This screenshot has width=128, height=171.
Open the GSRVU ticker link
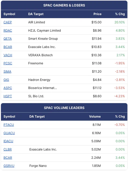tap(9, 166)
